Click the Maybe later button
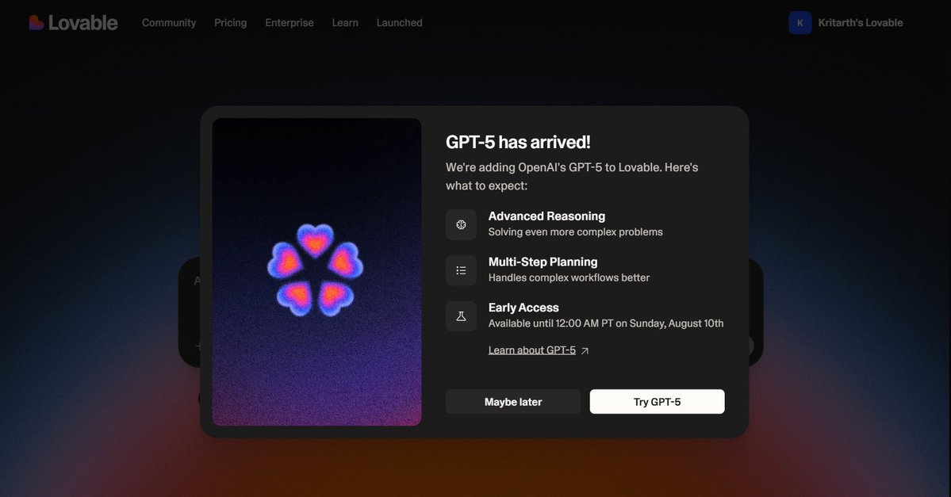Viewport: 951px width, 497px height. coord(513,402)
